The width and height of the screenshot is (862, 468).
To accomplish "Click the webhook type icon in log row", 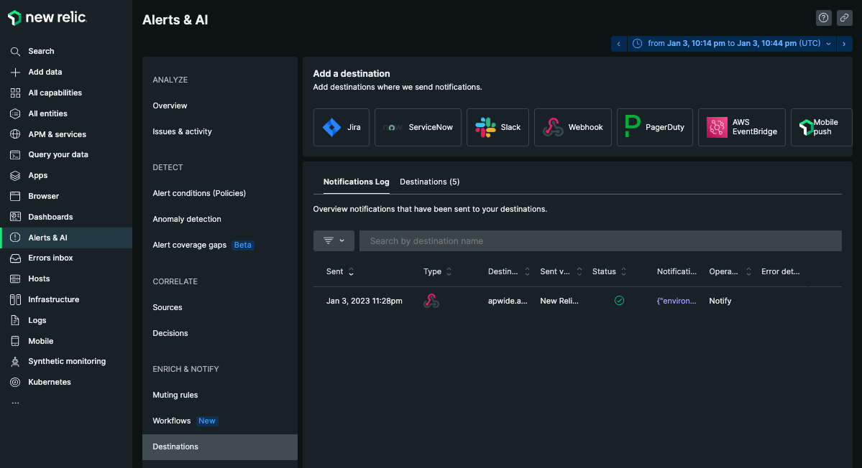I will [x=431, y=301].
